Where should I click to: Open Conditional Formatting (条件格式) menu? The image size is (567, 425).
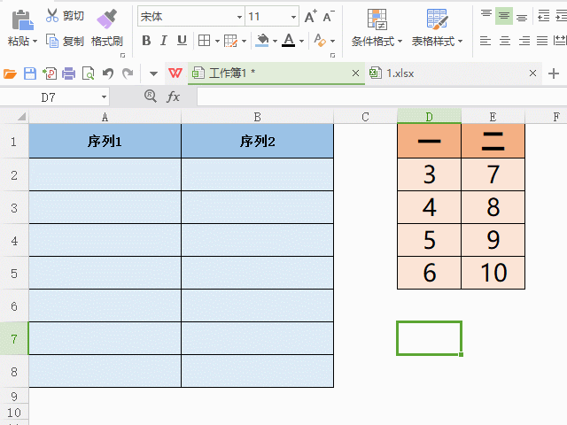[x=377, y=28]
